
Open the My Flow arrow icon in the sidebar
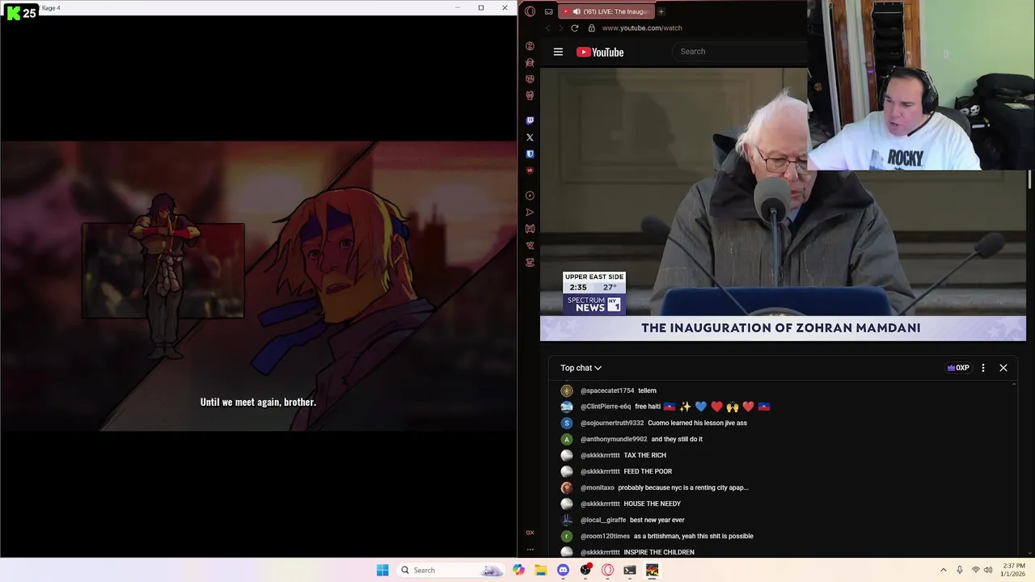pyautogui.click(x=530, y=213)
